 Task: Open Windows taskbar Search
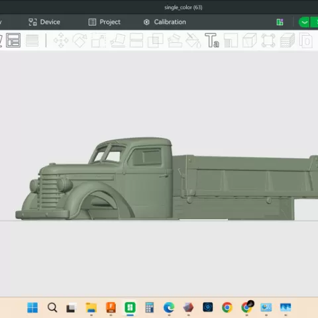pyautogui.click(x=52, y=307)
